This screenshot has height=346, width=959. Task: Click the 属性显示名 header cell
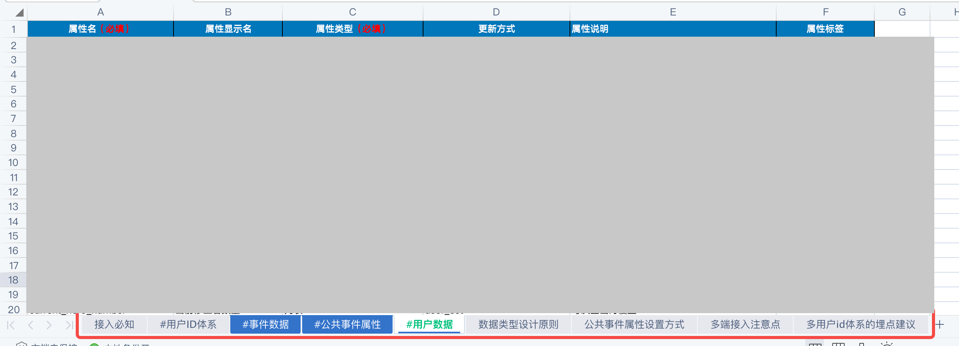[x=228, y=29]
